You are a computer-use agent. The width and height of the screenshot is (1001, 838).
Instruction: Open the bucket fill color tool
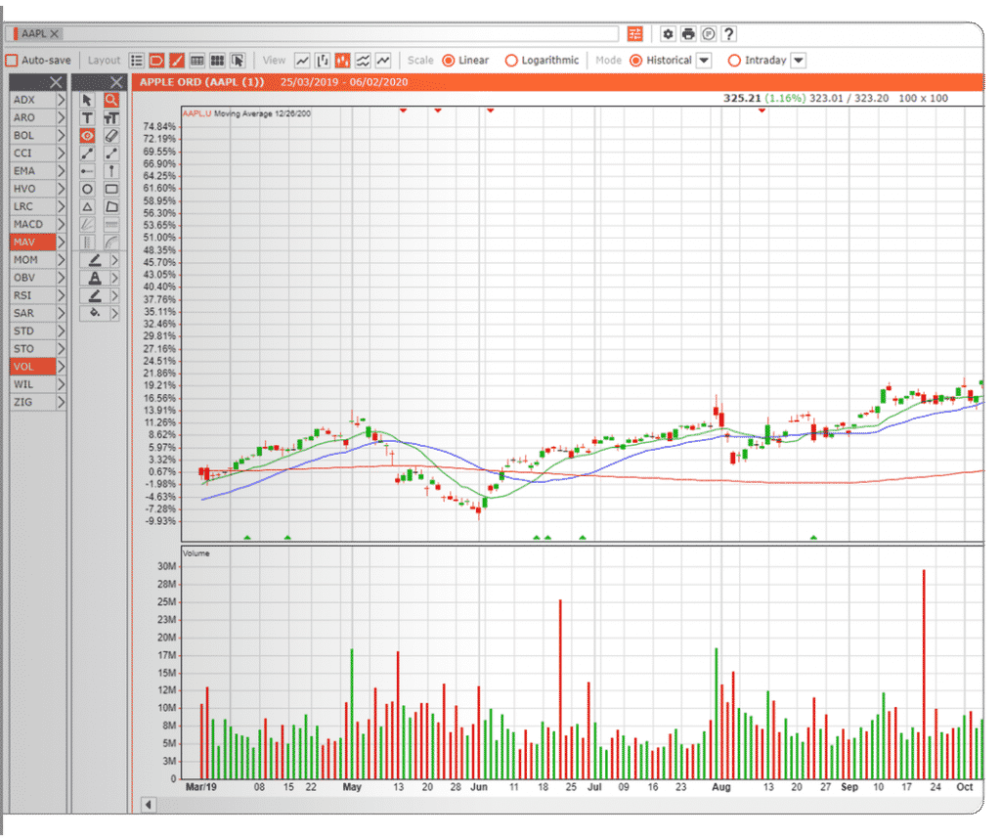(x=95, y=314)
